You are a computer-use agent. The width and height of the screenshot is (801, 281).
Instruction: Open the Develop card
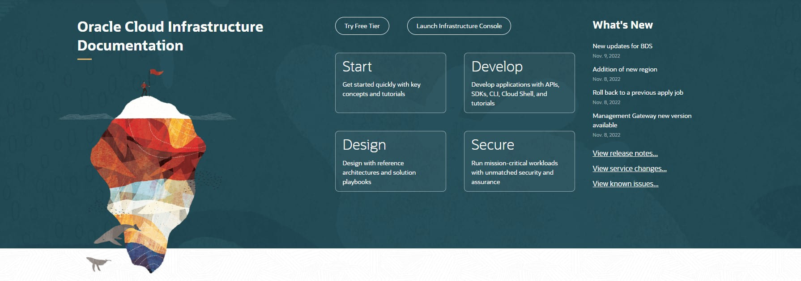[x=519, y=83]
